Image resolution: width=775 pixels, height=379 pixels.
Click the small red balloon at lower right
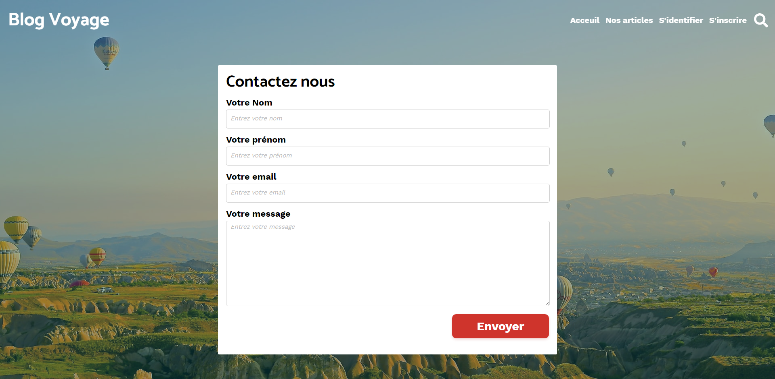coord(713,271)
